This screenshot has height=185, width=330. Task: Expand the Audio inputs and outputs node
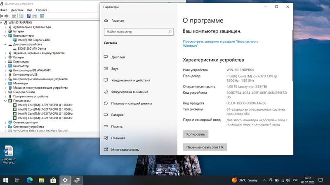[x=5, y=27]
